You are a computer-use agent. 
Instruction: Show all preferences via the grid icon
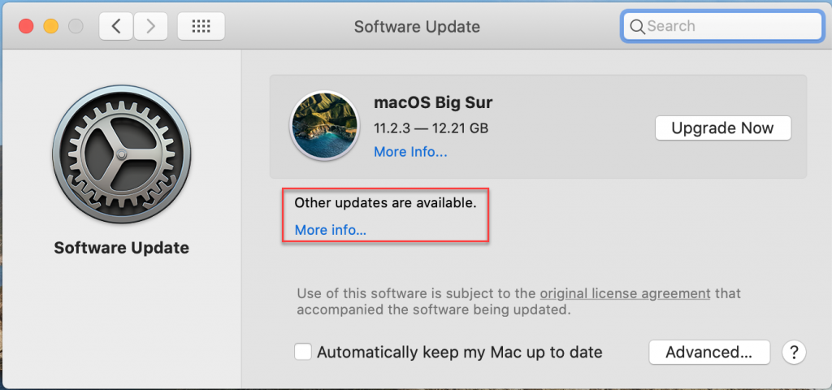point(201,27)
